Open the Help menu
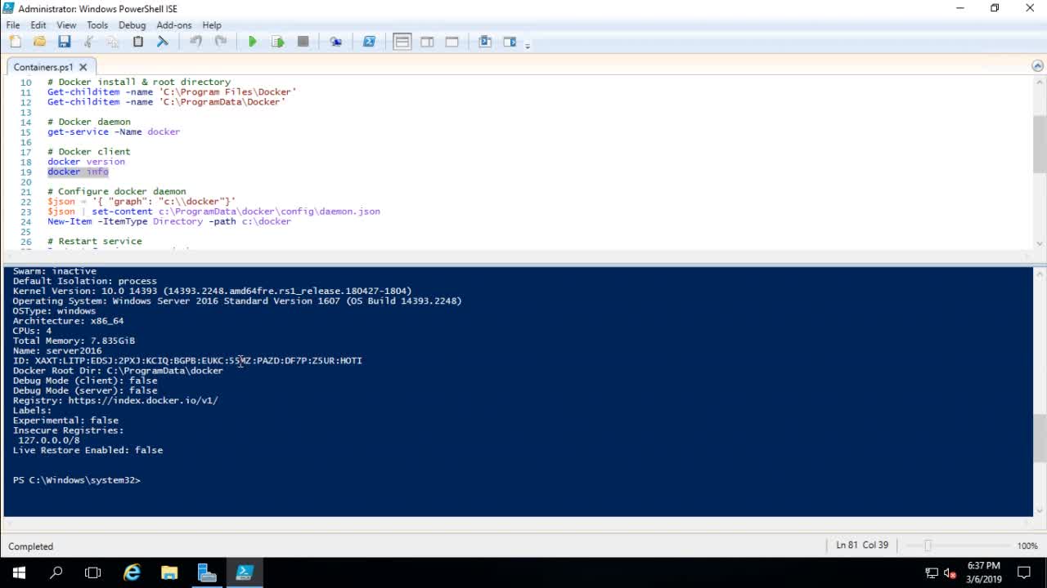 (212, 25)
